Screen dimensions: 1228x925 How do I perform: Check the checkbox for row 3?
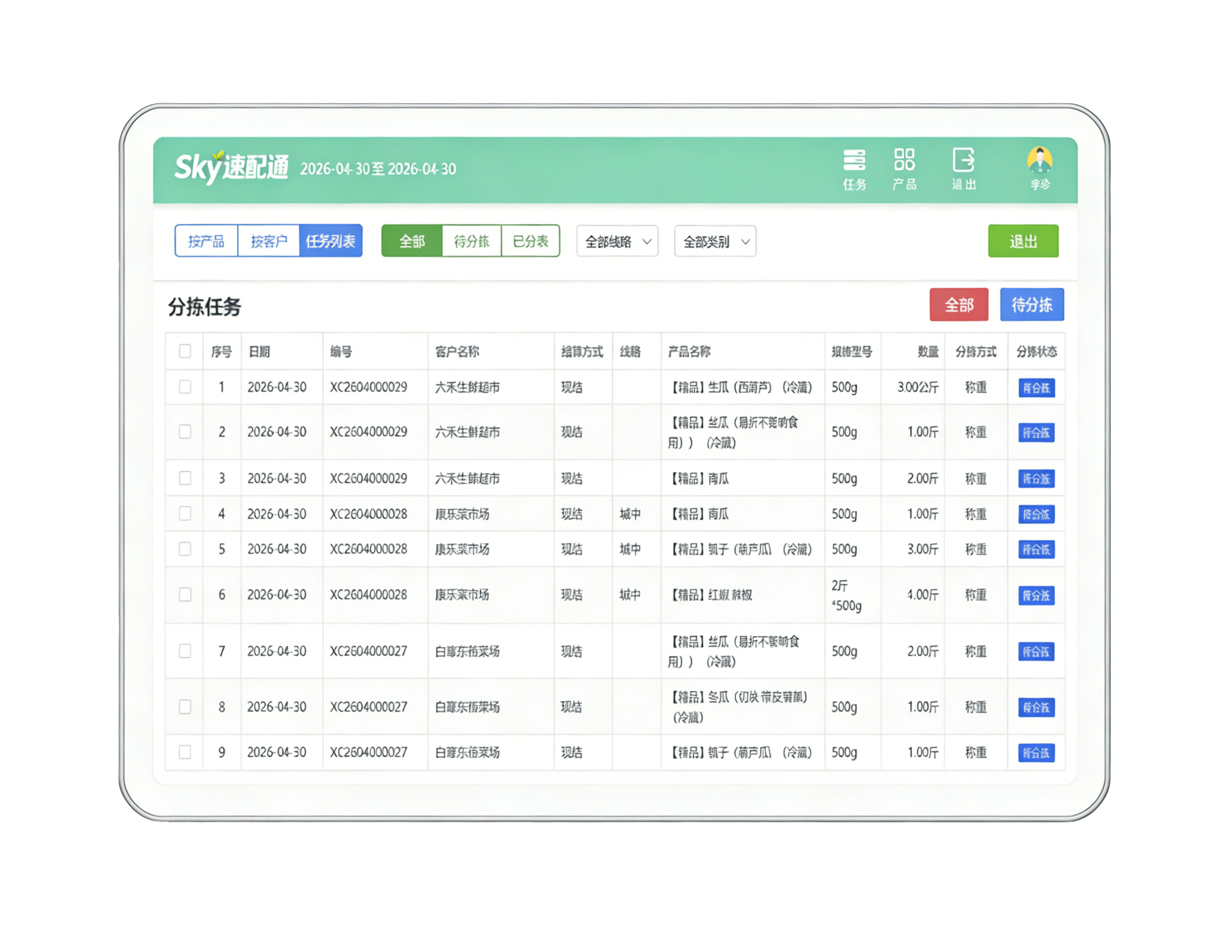(x=185, y=478)
